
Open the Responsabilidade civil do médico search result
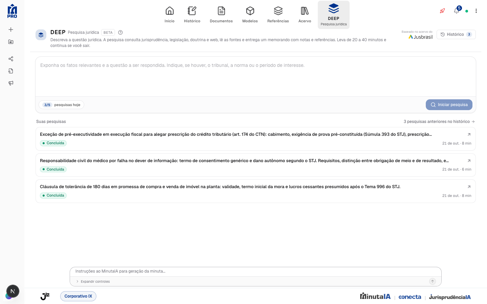coord(256,165)
